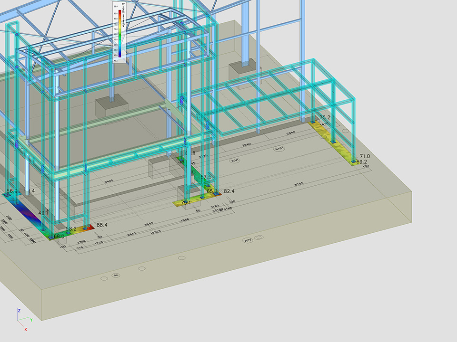457x342 pixels.
Task: Click the 58.2 result value label
Action: click(71, 229)
